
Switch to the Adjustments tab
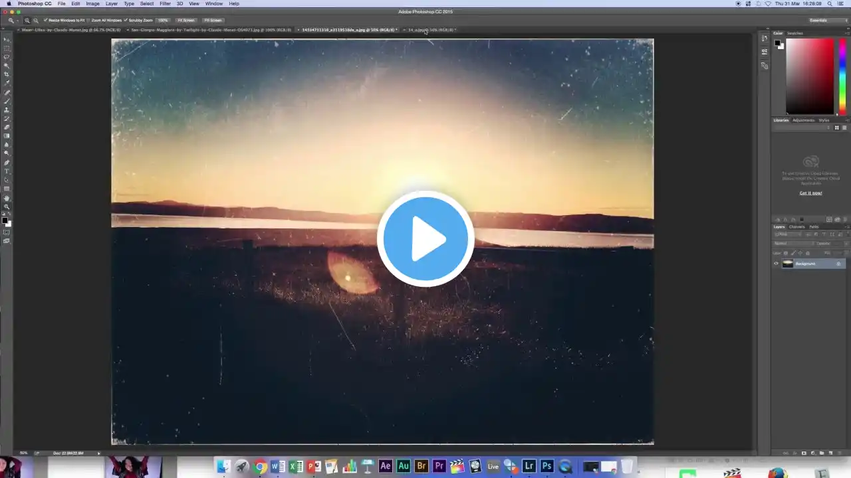coord(804,120)
